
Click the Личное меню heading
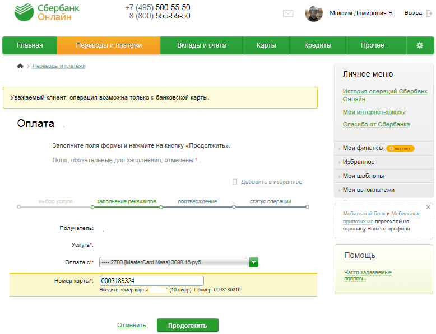[368, 74]
